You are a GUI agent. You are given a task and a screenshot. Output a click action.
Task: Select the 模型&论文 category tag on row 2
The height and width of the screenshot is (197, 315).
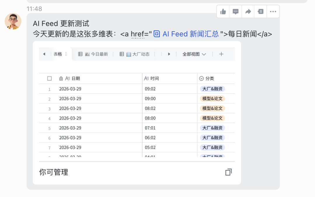[x=213, y=98]
